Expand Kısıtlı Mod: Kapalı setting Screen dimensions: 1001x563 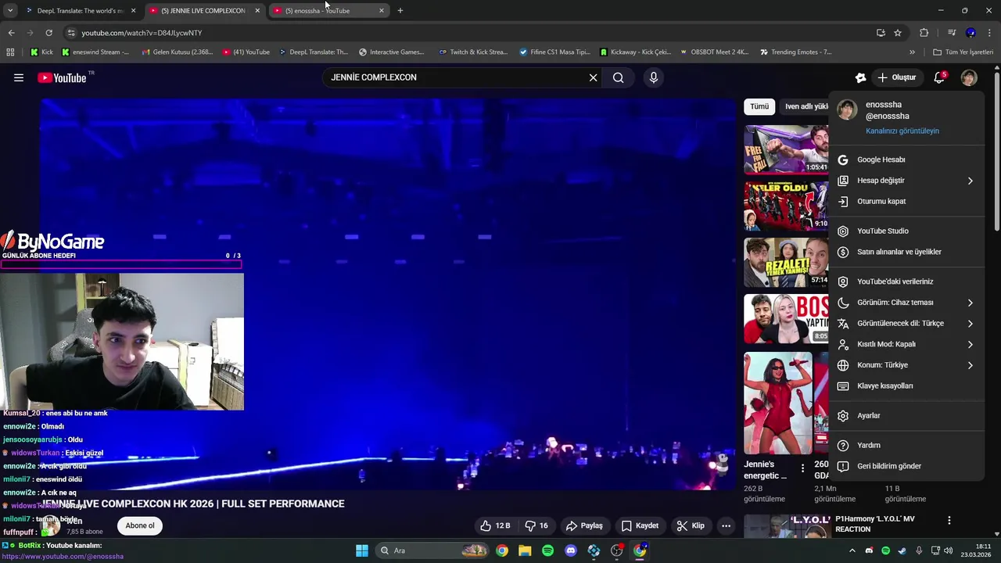906,344
